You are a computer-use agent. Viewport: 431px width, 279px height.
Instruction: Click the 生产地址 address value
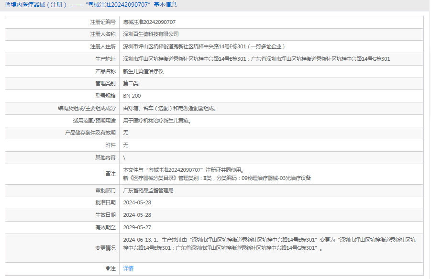coord(256,59)
